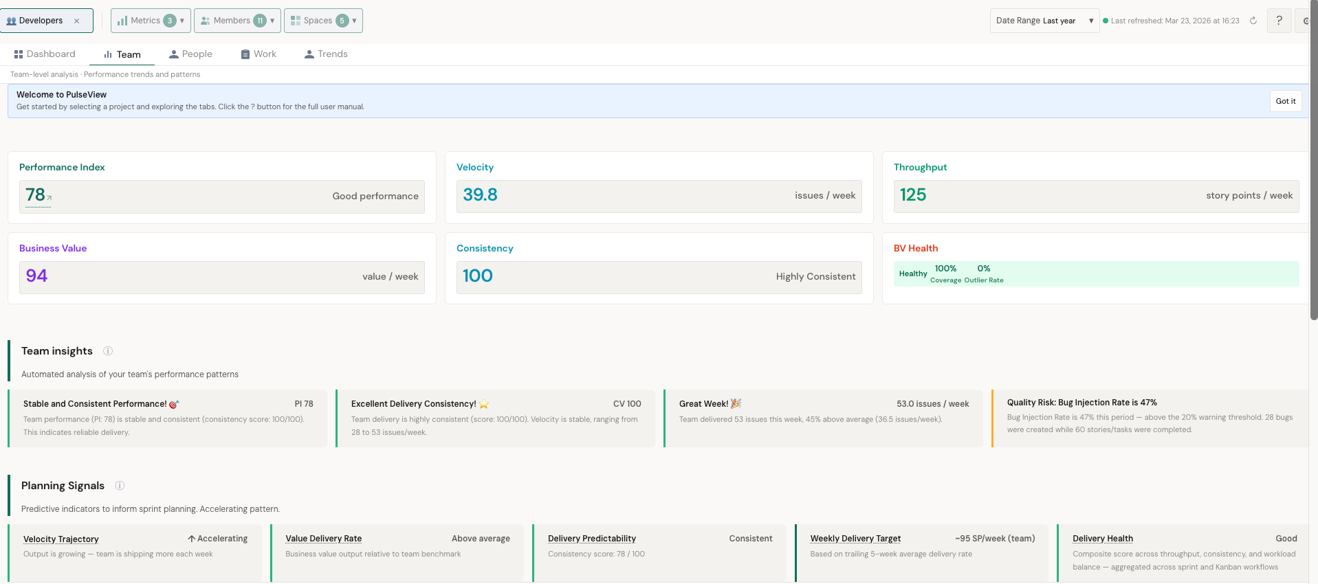1318x584 pixels.
Task: Click the Velocity Trajectory link
Action: [x=61, y=539]
